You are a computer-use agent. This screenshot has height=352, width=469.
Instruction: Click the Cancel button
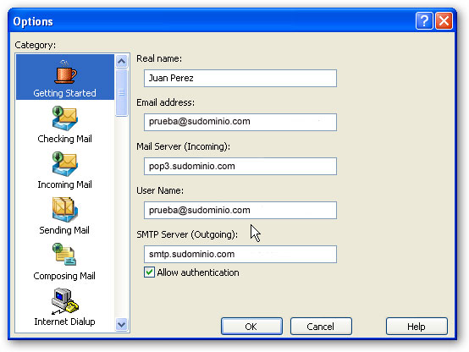321,327
